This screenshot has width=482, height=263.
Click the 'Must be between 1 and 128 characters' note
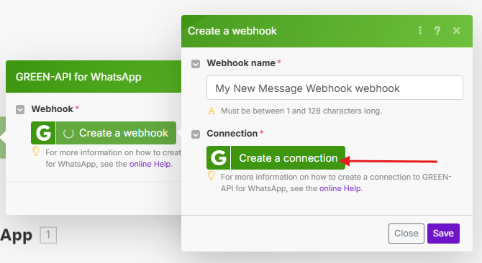(x=301, y=111)
